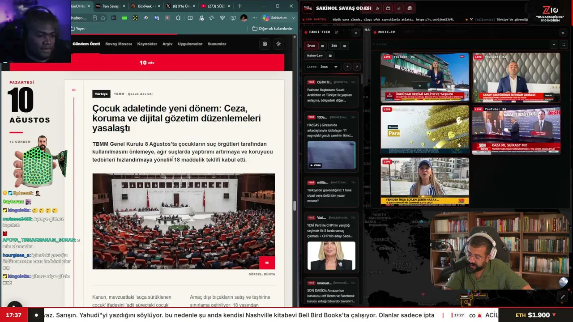Select the Haberler feed tab
Viewport: 573px width, 322px height.
point(315,55)
